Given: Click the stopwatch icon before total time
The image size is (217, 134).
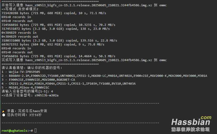Looking at the screenshot, I should tap(4, 115).
